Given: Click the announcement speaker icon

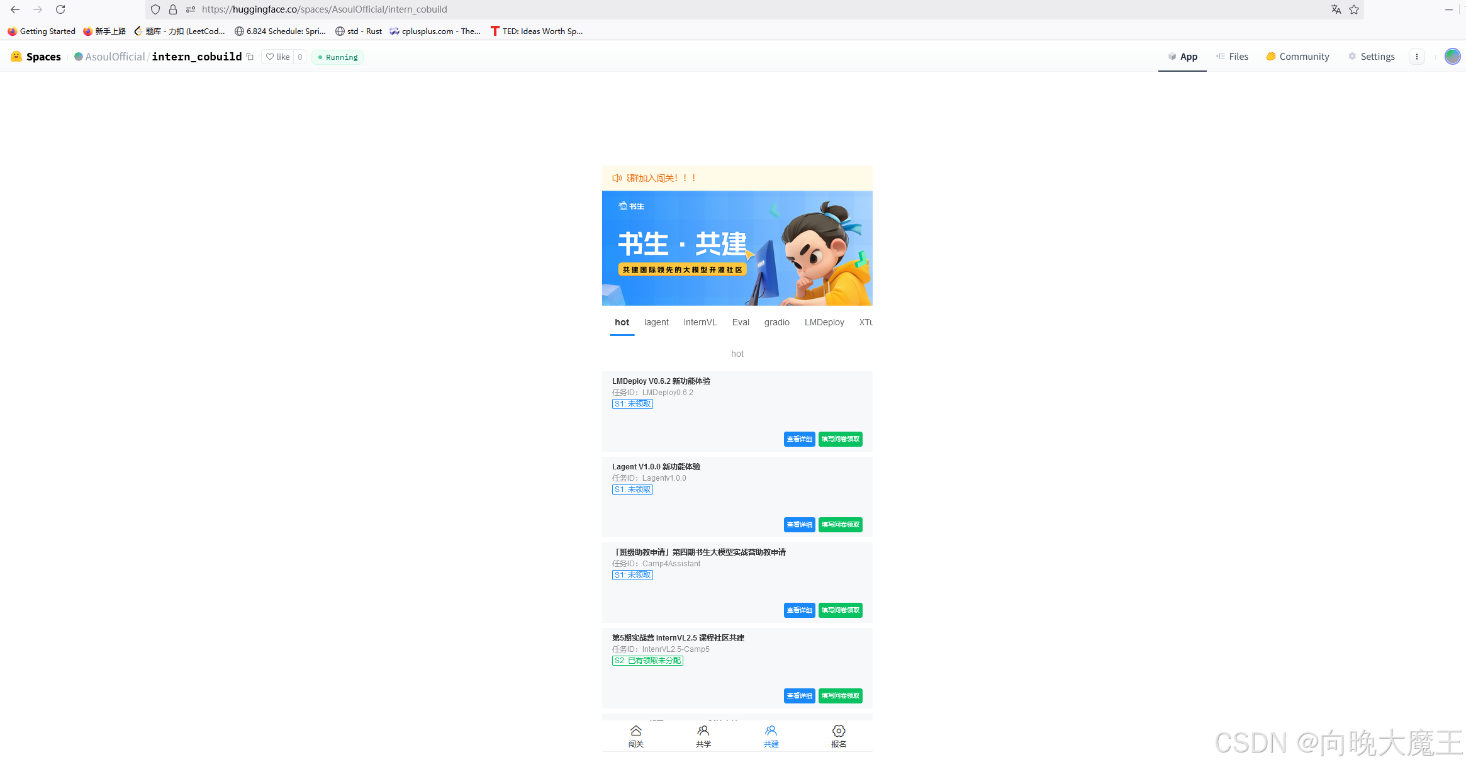Looking at the screenshot, I should click(x=617, y=178).
